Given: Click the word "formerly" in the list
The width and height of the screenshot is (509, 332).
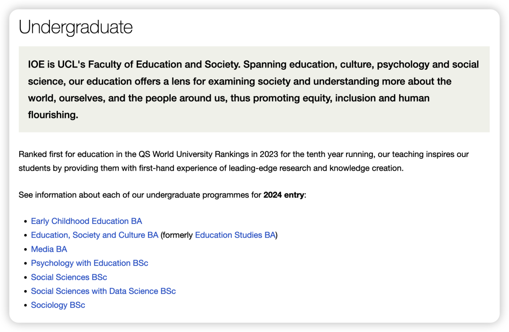Looking at the screenshot, I should pyautogui.click(x=177, y=235).
